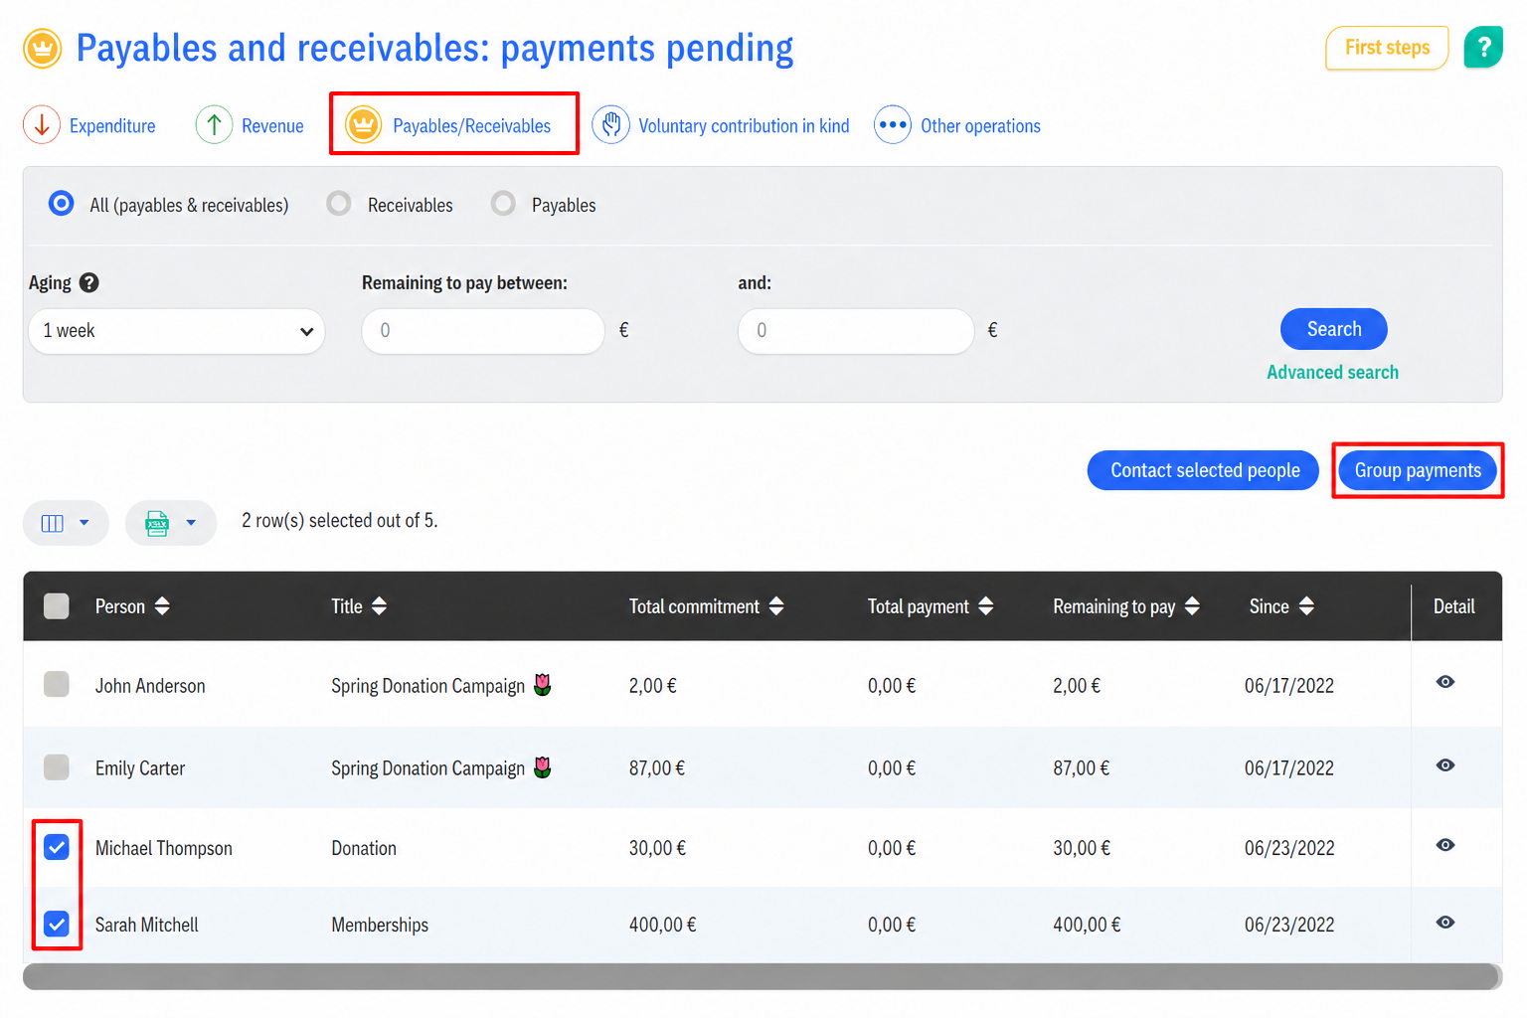
Task: Open detail eye icon for John Anderson
Action: [x=1445, y=682]
